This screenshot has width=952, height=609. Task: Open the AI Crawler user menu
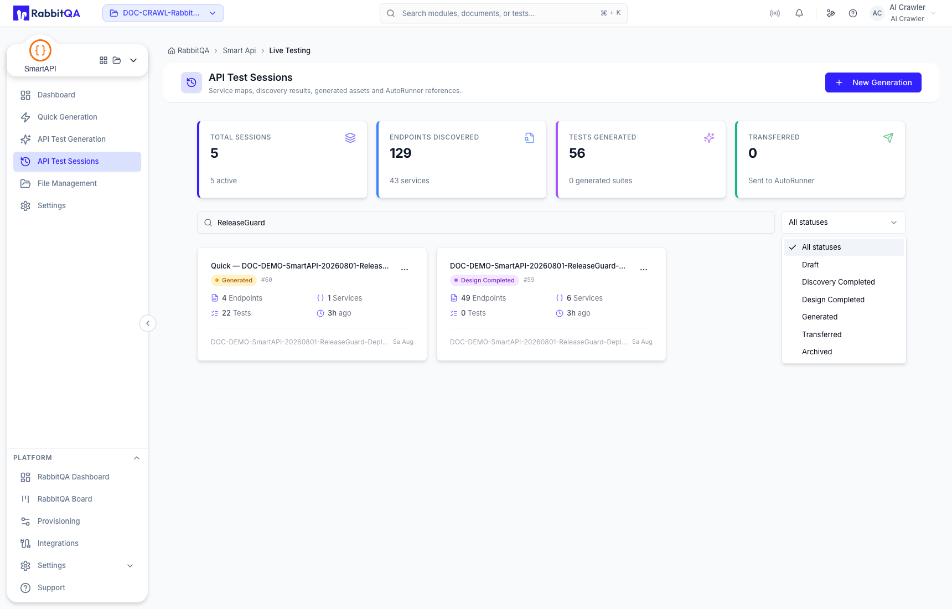pos(903,13)
